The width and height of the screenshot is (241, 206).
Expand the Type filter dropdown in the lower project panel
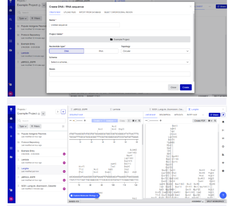(x=23, y=126)
